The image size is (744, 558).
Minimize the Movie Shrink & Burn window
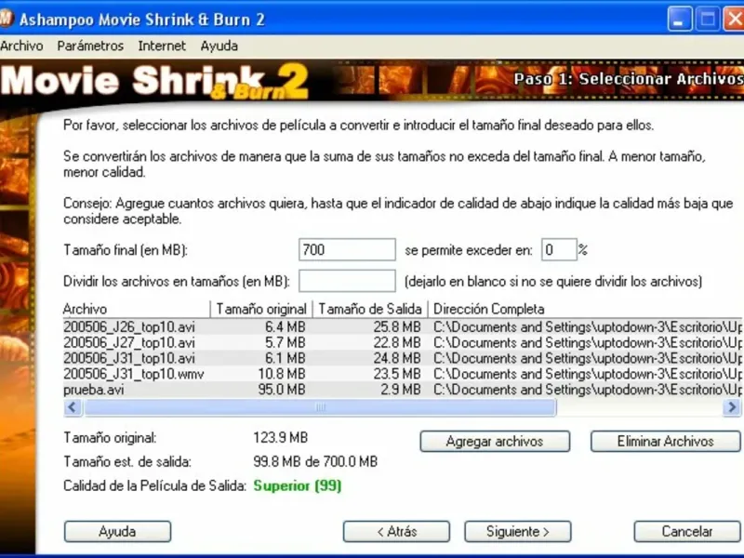click(680, 20)
